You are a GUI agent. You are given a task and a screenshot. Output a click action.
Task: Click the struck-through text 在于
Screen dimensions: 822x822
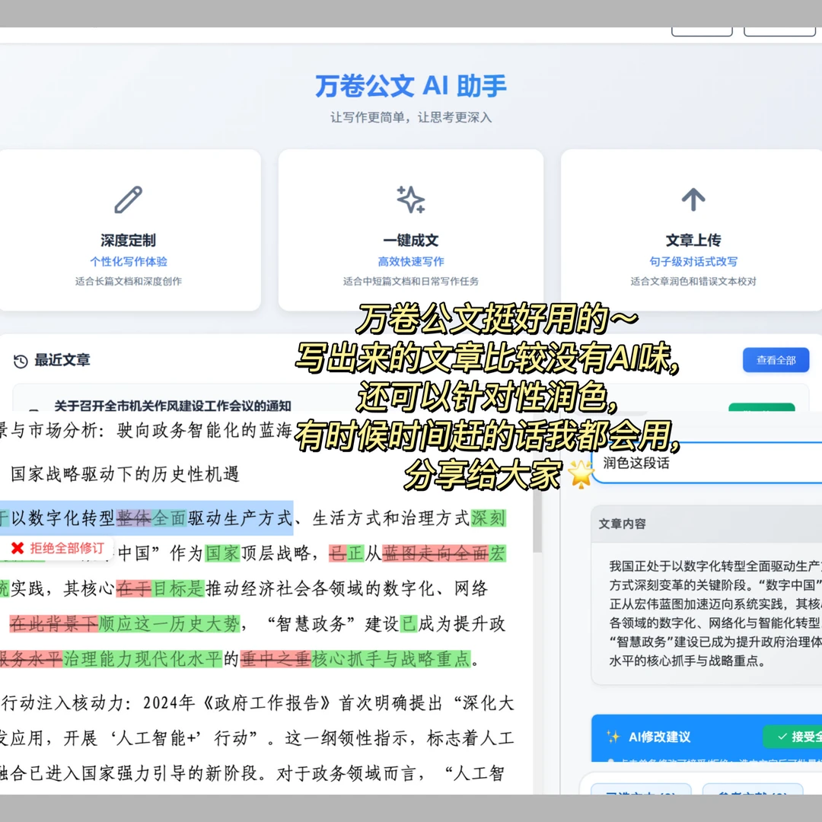coord(134,588)
